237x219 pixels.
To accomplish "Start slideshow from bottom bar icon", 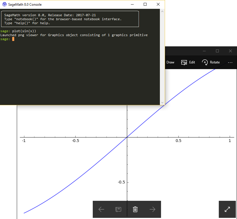I will (x=118, y=209).
